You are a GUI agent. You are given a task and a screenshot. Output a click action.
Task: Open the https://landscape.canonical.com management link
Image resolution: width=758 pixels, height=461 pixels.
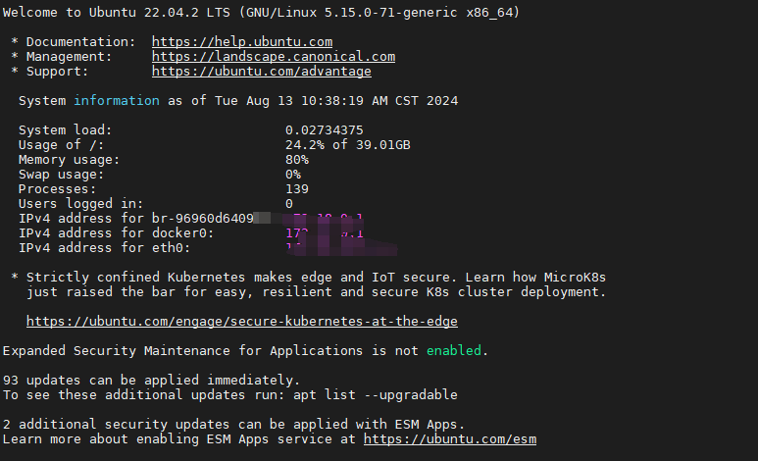click(x=274, y=57)
